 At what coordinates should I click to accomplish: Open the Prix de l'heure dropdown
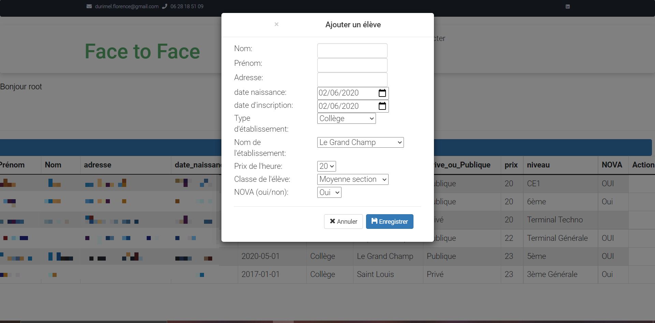326,166
